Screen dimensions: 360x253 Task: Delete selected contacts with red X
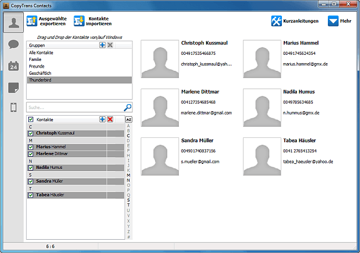(x=110, y=119)
